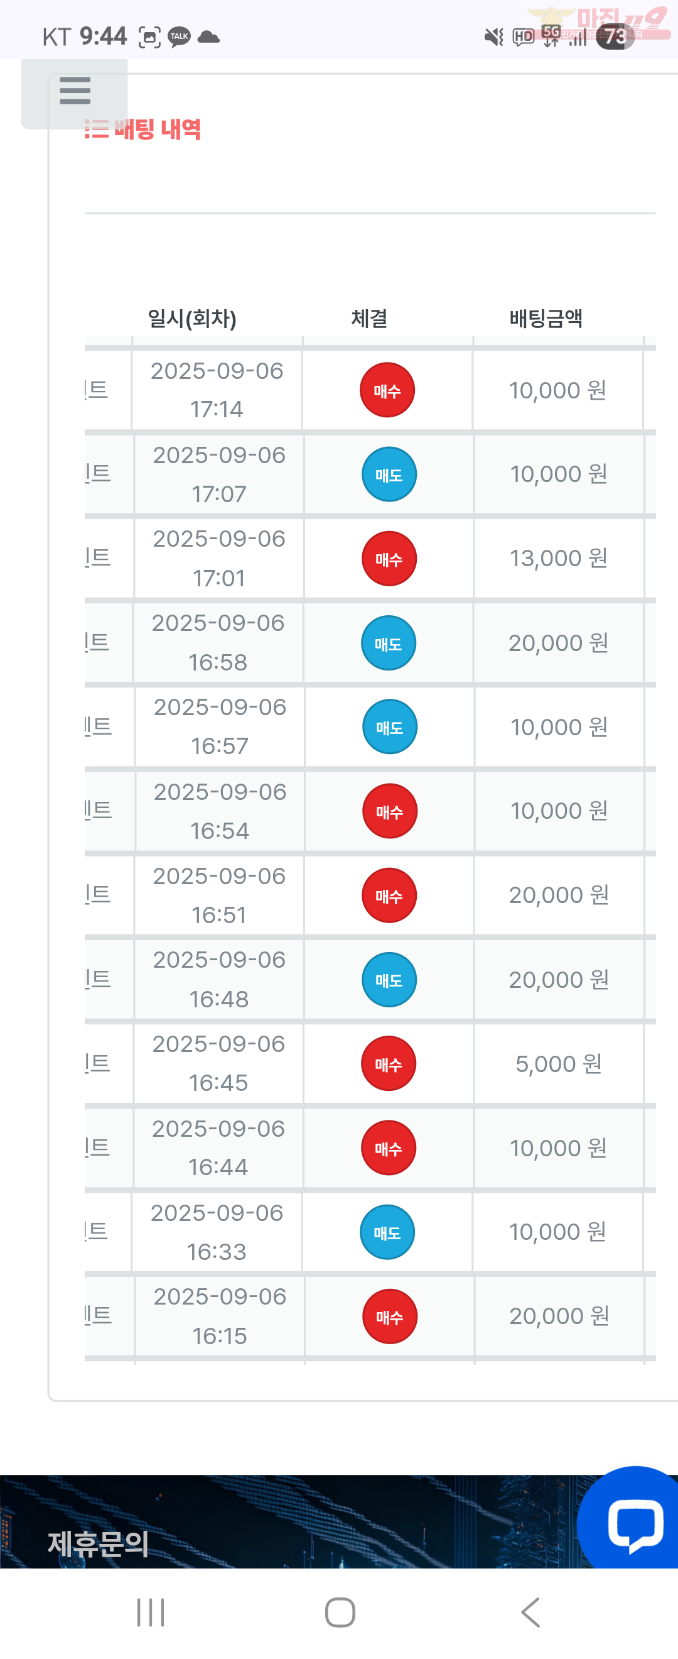Select the 2025-09-06 16:15 date cell
Image resolution: width=678 pixels, height=1659 pixels.
point(219,1317)
